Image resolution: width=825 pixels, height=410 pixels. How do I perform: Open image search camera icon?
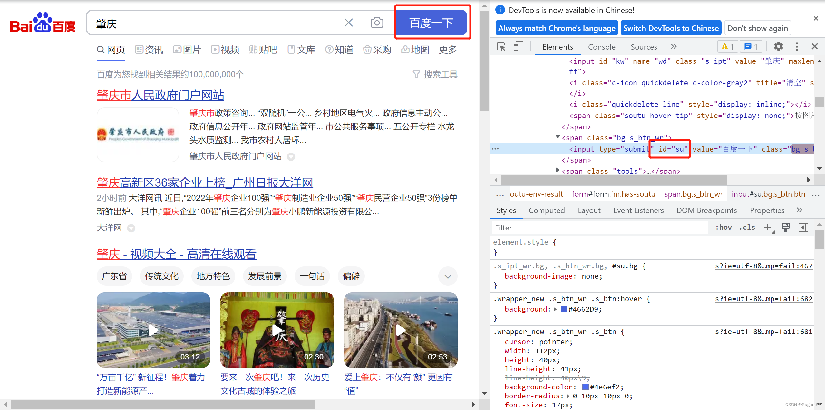point(377,23)
